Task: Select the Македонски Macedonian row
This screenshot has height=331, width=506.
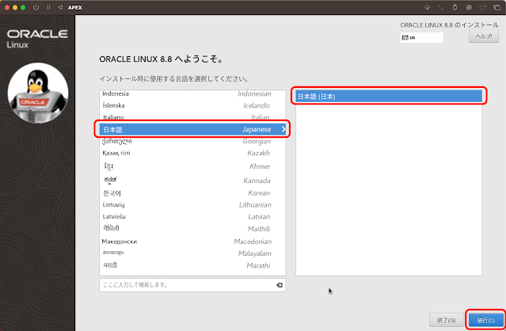Action: point(192,242)
